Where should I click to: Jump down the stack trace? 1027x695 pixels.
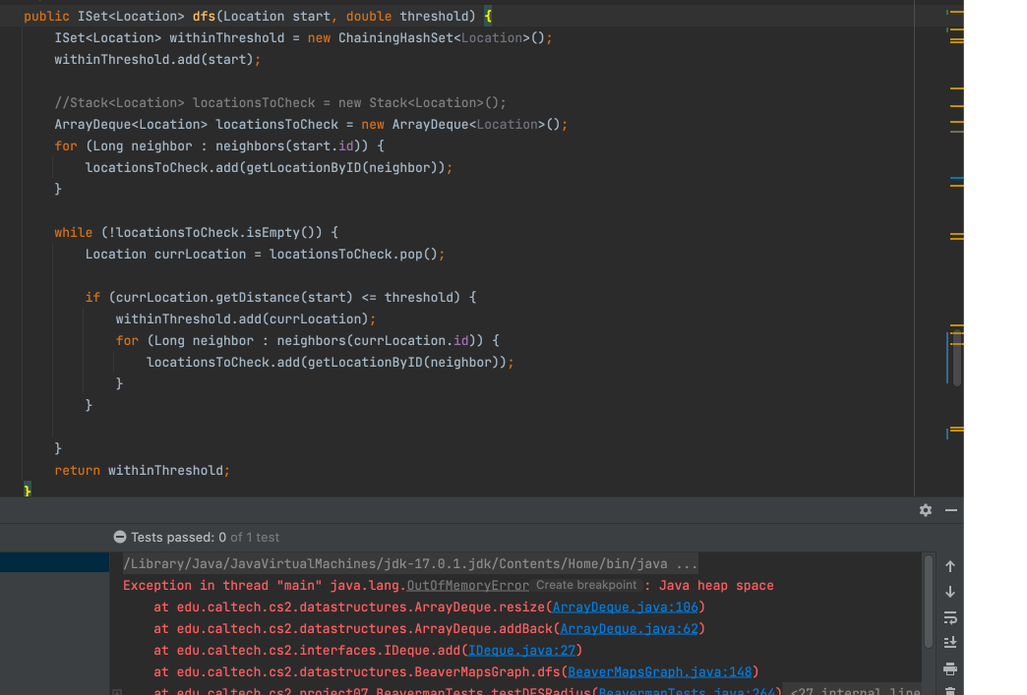(949, 592)
